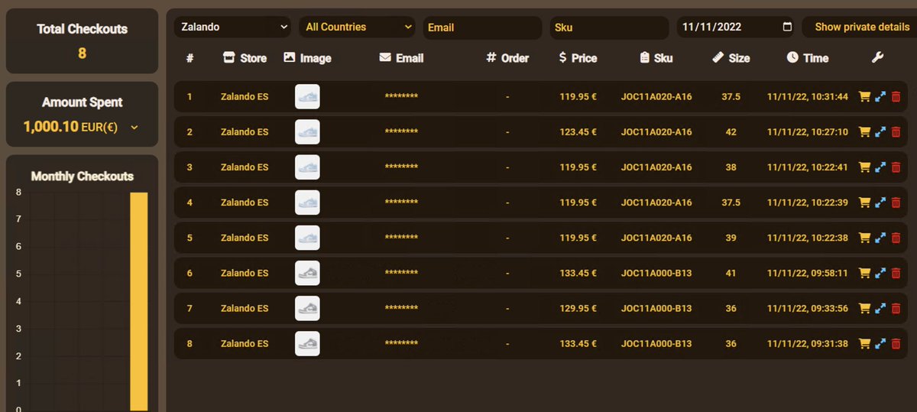Delete checkout row 1 with trash icon
The height and width of the screenshot is (412, 917).
[x=896, y=97]
